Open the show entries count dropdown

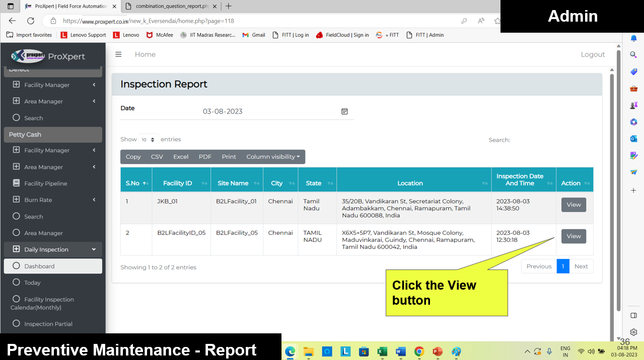148,140
